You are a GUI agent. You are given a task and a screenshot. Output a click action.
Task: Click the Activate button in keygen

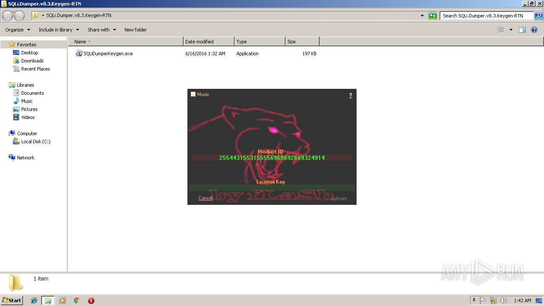tap(339, 198)
